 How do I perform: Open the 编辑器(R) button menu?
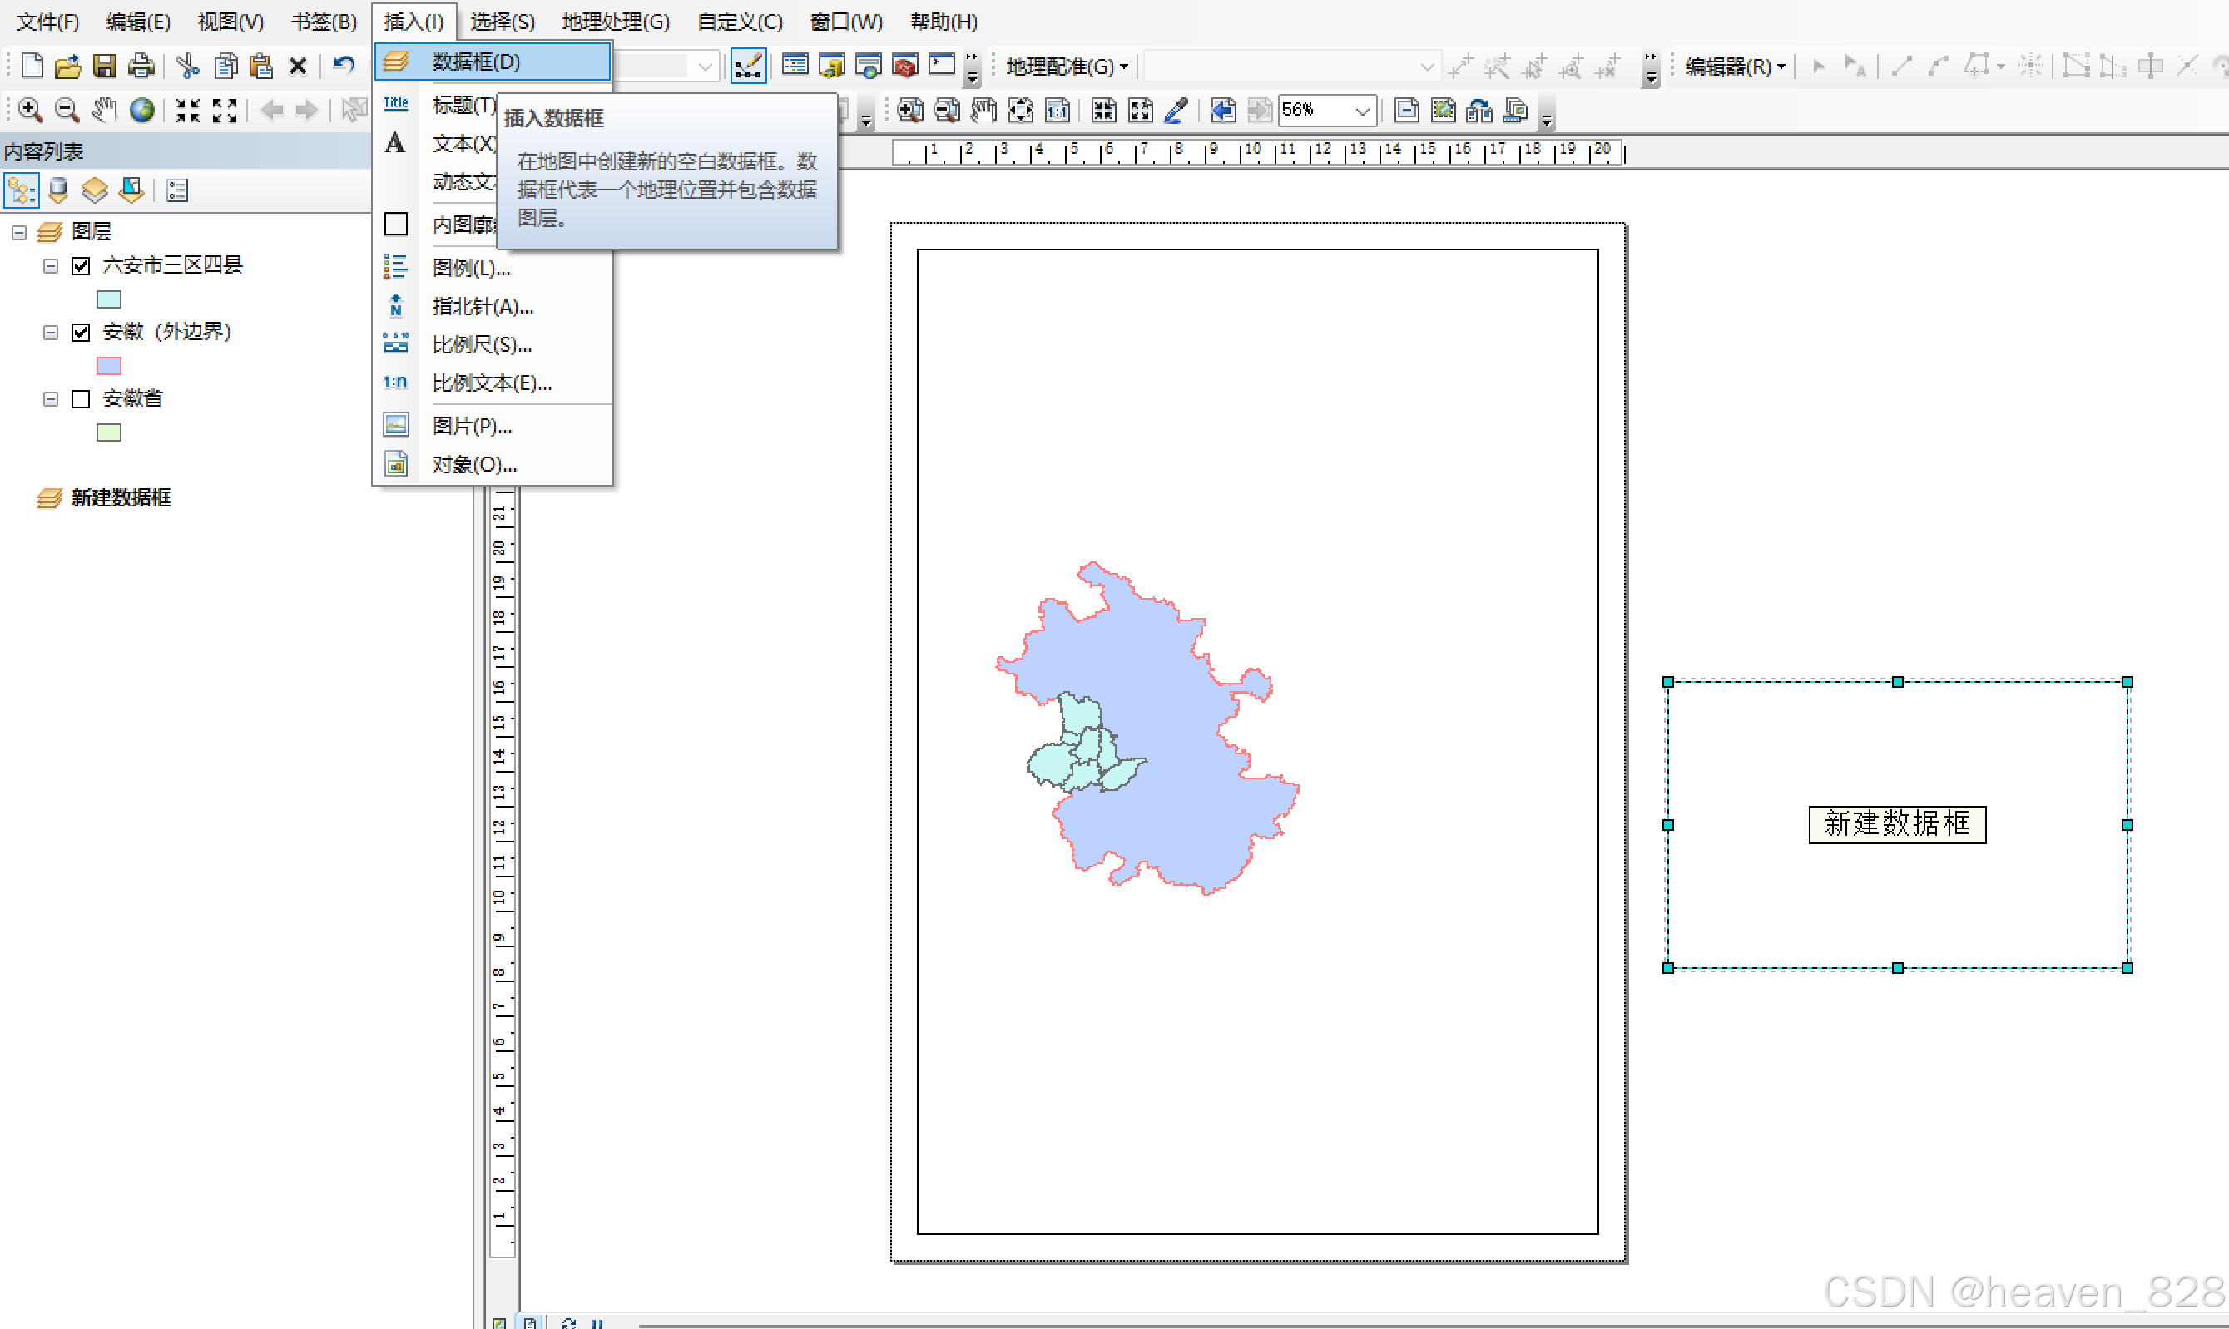pos(1734,67)
